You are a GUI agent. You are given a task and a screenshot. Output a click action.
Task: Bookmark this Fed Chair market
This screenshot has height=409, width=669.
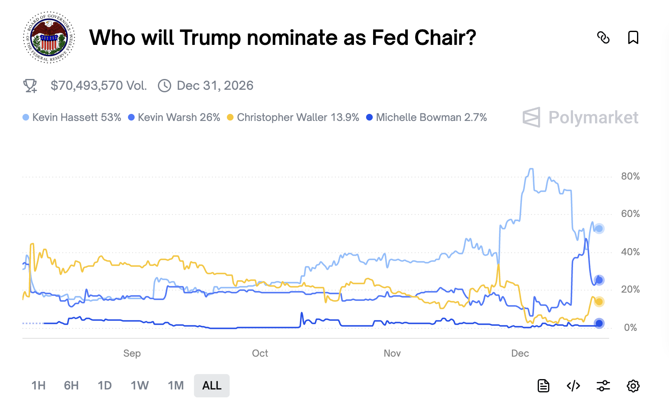pos(633,37)
